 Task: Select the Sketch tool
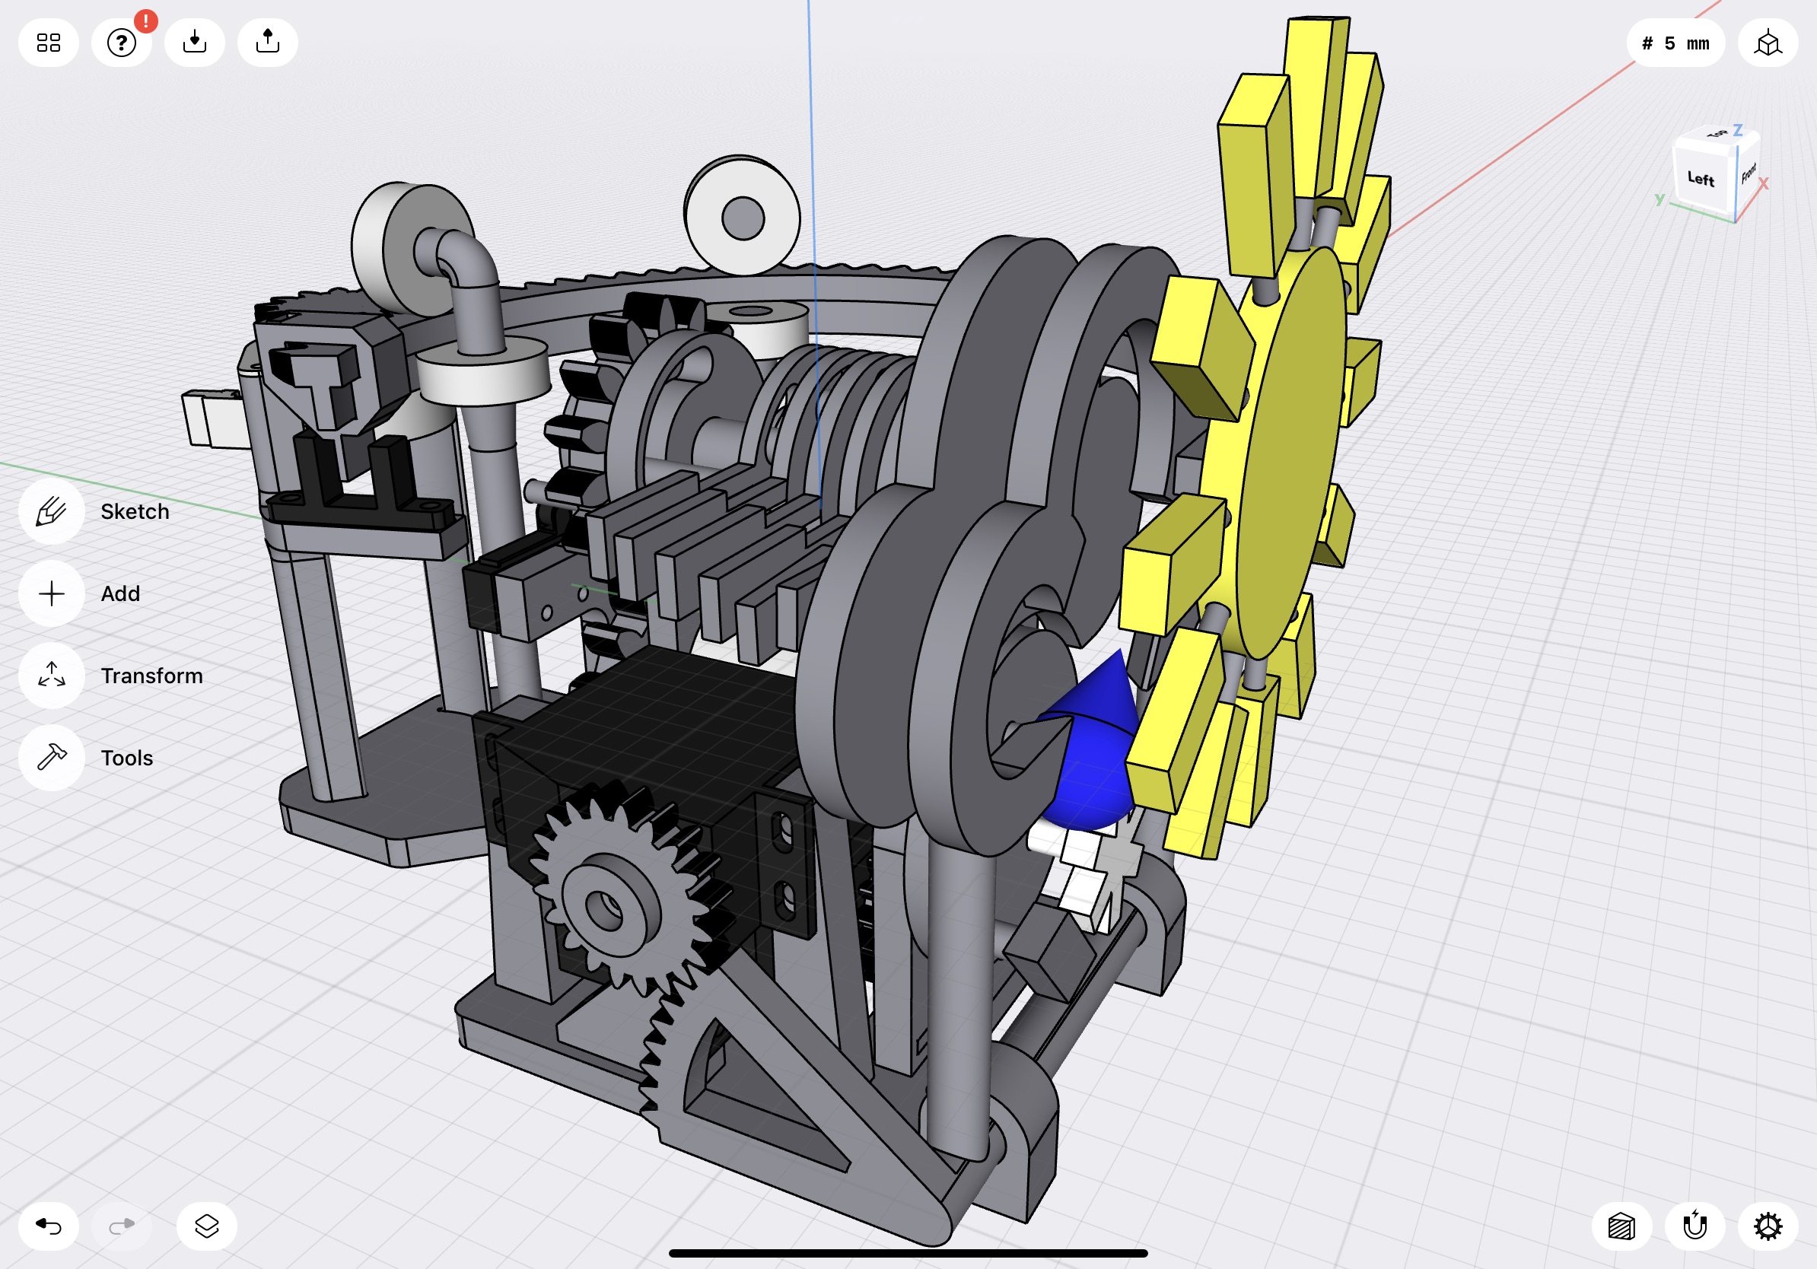pos(51,511)
